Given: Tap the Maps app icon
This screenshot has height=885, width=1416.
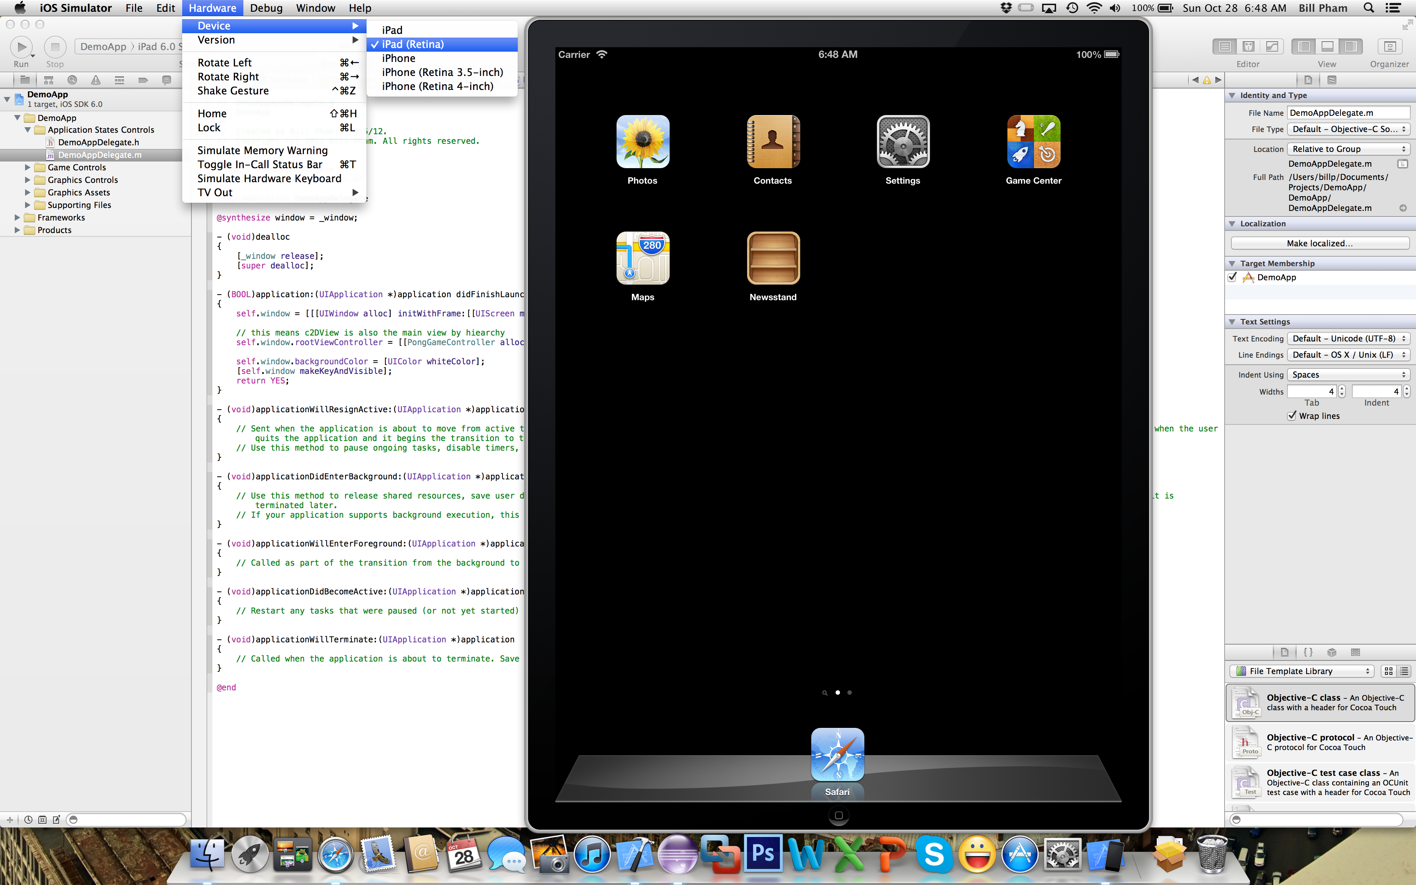Looking at the screenshot, I should [x=642, y=258].
